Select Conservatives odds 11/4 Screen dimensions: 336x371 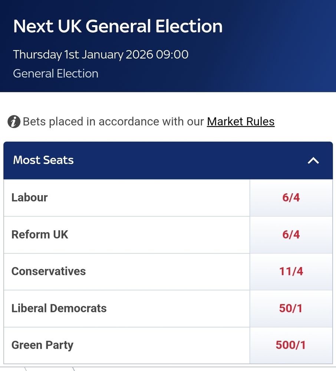click(291, 272)
